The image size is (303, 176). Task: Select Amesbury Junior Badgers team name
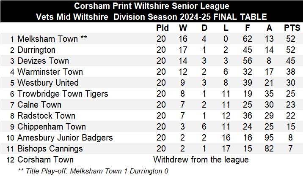65,138
